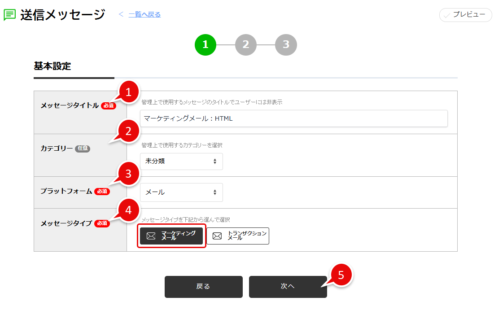Click the 必須 badge next to メッセージタイトル
The image size is (494, 310).
108,106
